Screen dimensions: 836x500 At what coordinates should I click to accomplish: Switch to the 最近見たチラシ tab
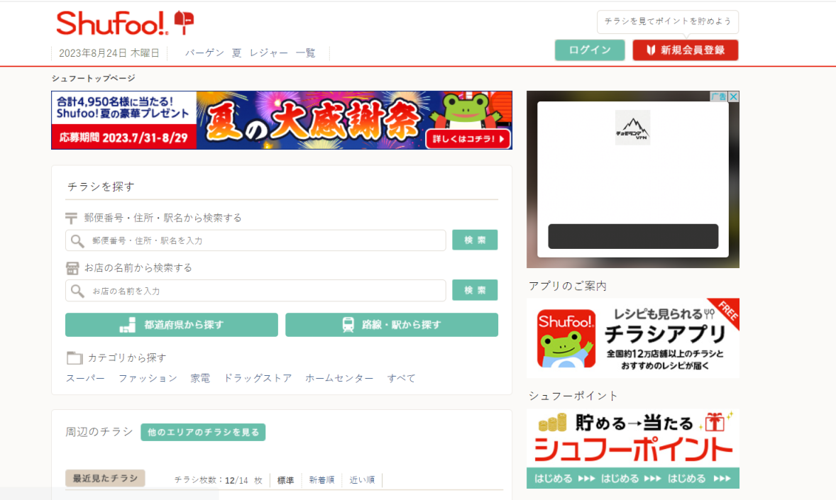click(x=105, y=478)
